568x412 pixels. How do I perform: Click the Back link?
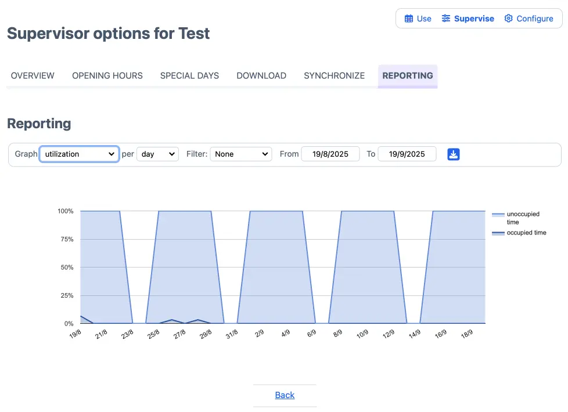(x=285, y=395)
